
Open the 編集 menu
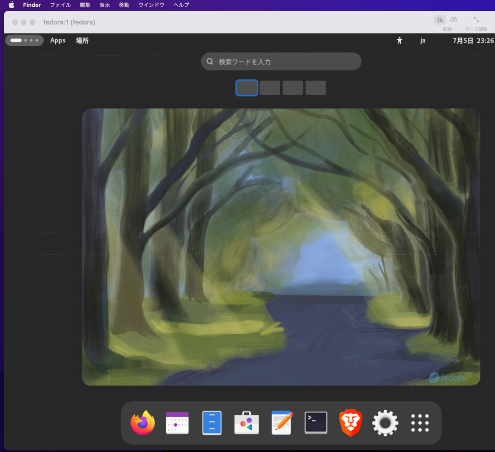click(x=85, y=5)
